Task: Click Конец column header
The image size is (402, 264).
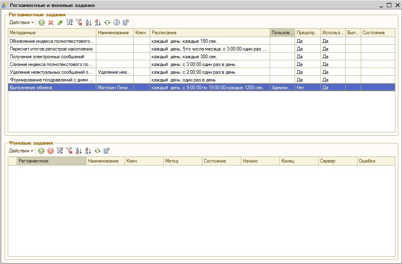Action: (x=299, y=161)
